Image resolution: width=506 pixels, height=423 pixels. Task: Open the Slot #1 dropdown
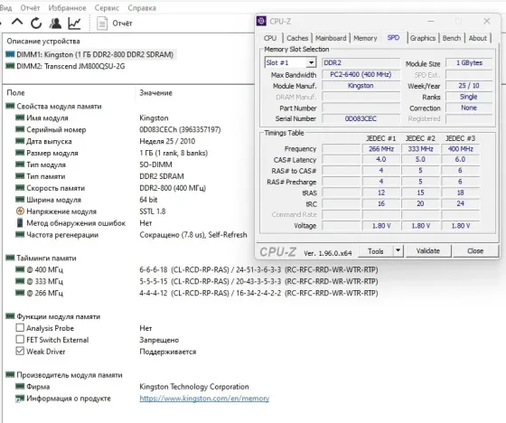tap(290, 62)
